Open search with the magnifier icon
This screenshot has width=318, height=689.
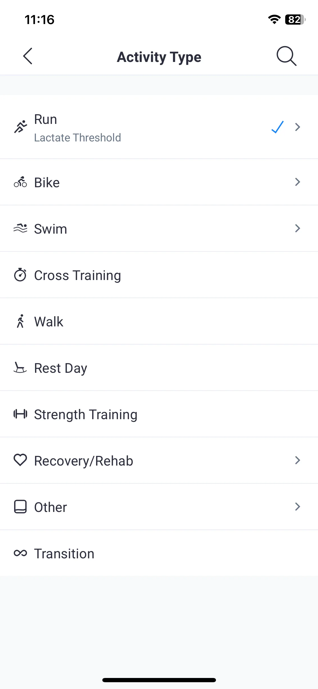coord(286,56)
